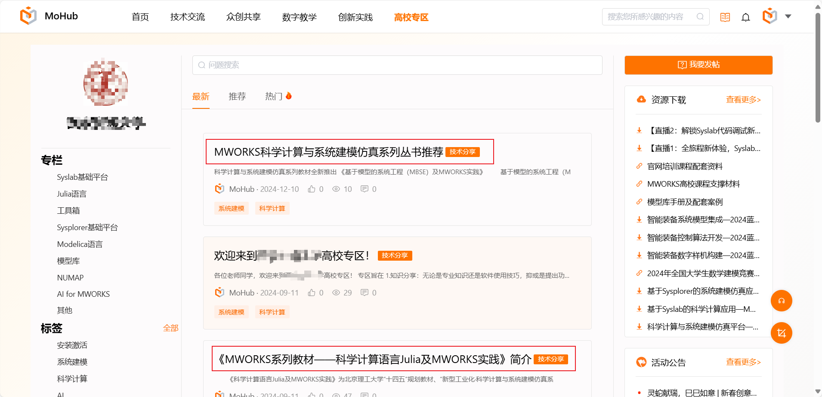Switch to the 热门 tab
This screenshot has height=397, width=822.
click(x=278, y=96)
